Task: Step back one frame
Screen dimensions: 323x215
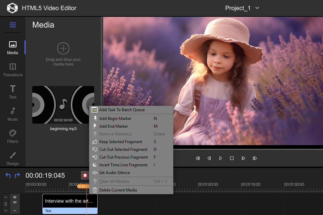Action: [209, 158]
